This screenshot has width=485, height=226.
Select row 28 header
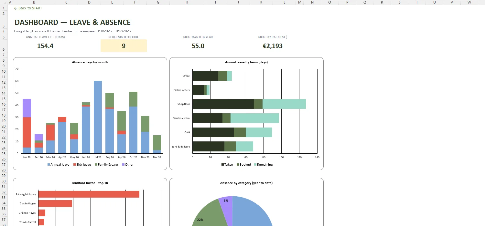coord(4,170)
